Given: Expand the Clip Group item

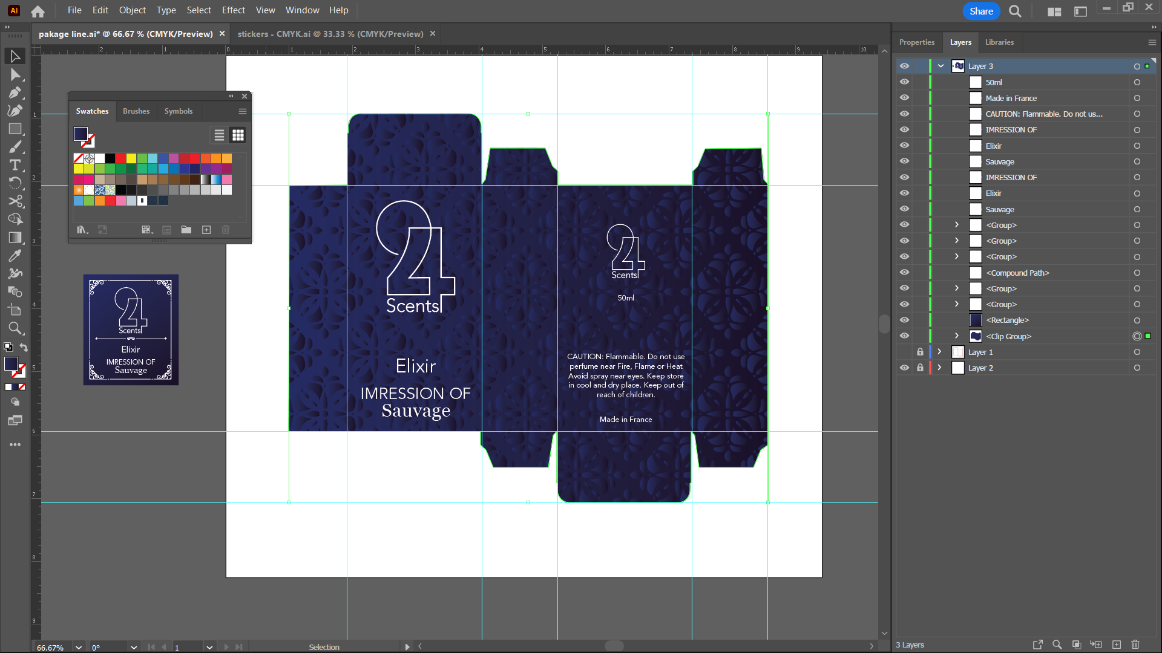Looking at the screenshot, I should point(957,336).
